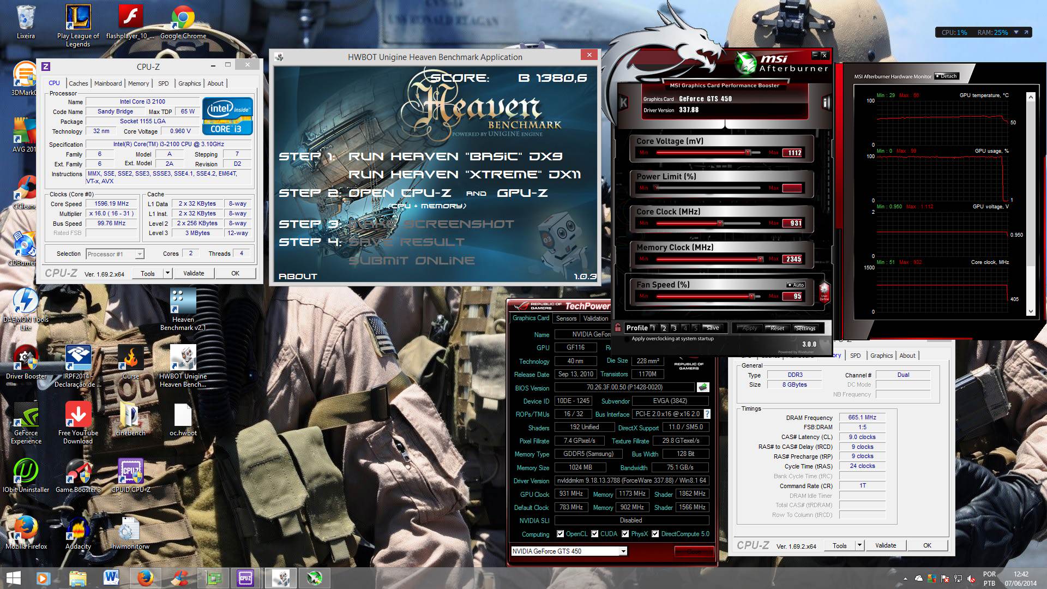This screenshot has width=1047, height=589.
Task: Click Core Voltage slider handle
Action: coord(748,153)
